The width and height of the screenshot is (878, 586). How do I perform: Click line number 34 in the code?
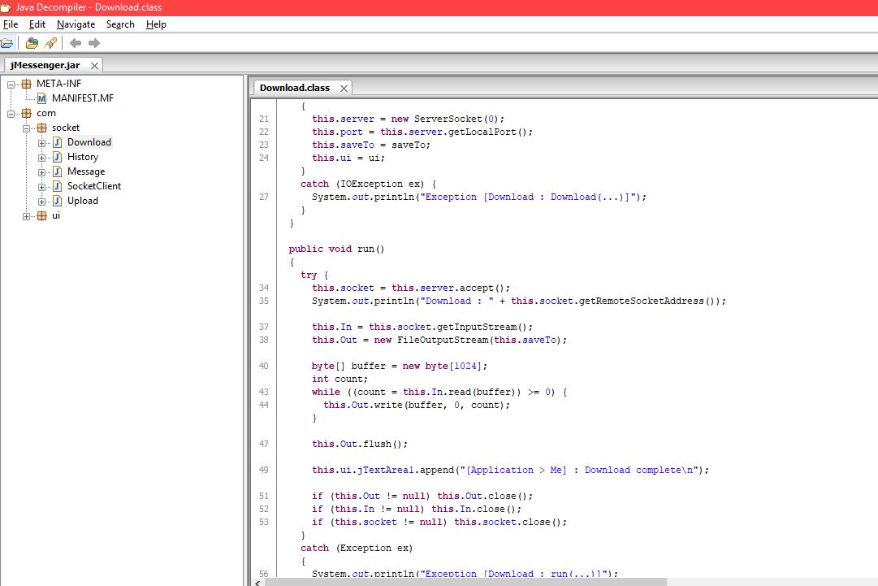pos(263,287)
